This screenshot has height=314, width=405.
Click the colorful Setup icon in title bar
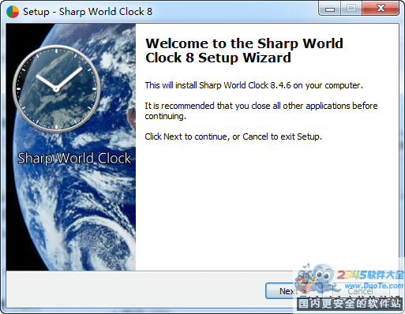coord(13,12)
